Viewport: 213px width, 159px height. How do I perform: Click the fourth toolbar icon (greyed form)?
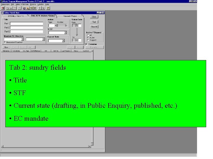(x=15, y=8)
